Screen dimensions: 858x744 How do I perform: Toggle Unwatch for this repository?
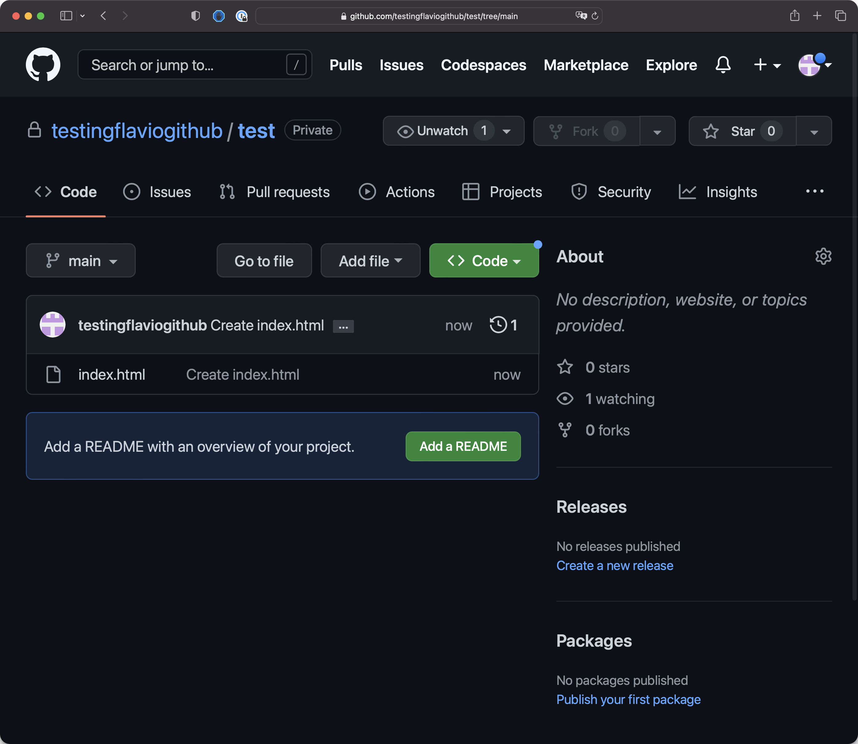click(442, 131)
